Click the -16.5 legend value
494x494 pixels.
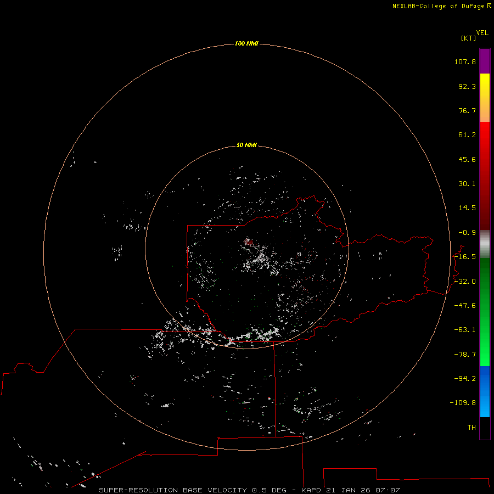[x=465, y=257]
